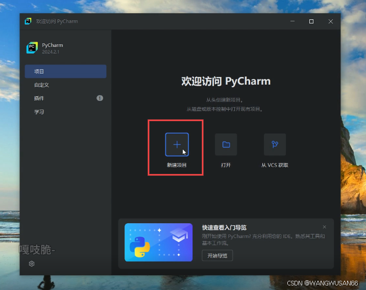Click the plugins update badge showing 1
Viewport: 366px width, 290px height.
click(100, 98)
